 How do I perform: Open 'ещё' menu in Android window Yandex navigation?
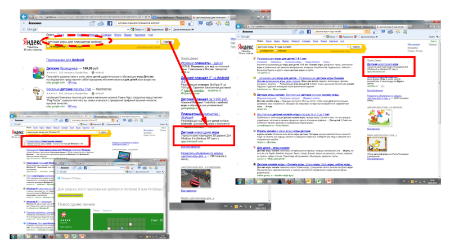pos(150,35)
